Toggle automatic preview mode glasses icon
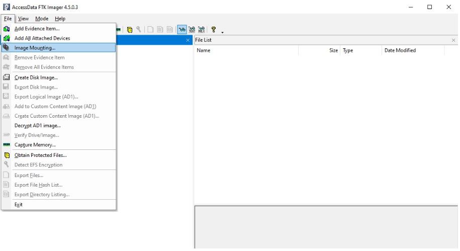Viewport: 460px width, 251px height. coord(182,29)
